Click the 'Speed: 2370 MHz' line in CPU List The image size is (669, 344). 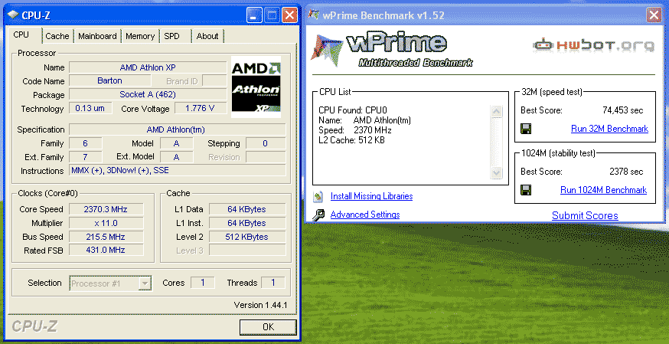pyautogui.click(x=355, y=130)
